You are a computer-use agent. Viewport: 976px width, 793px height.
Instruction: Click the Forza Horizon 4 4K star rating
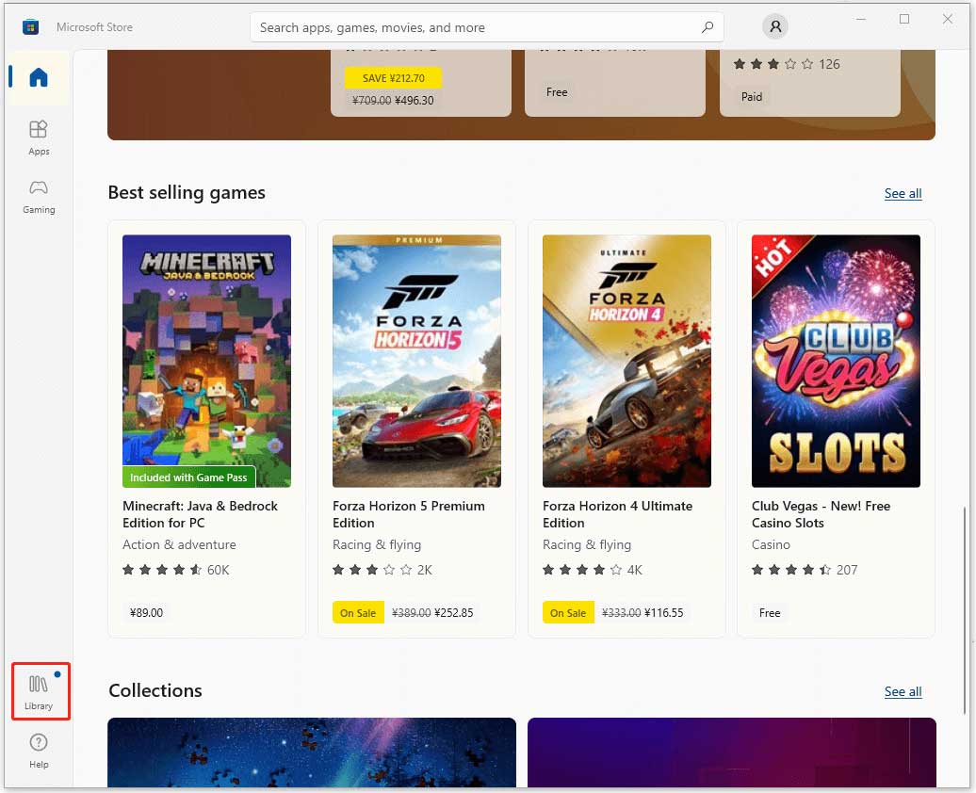593,570
